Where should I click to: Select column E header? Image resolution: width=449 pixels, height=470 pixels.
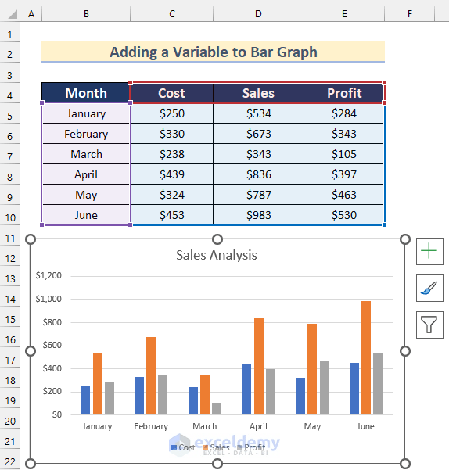[x=344, y=14]
